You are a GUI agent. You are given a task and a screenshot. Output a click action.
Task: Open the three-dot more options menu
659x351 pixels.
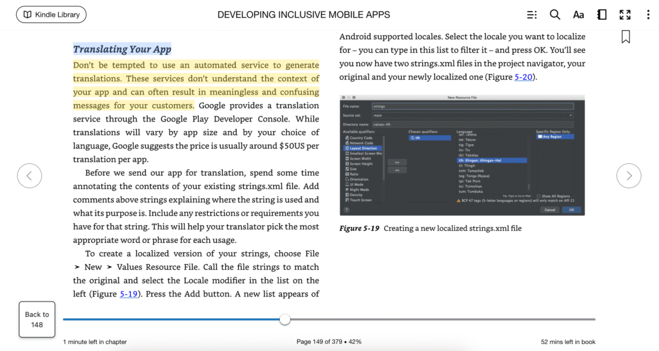click(x=648, y=15)
